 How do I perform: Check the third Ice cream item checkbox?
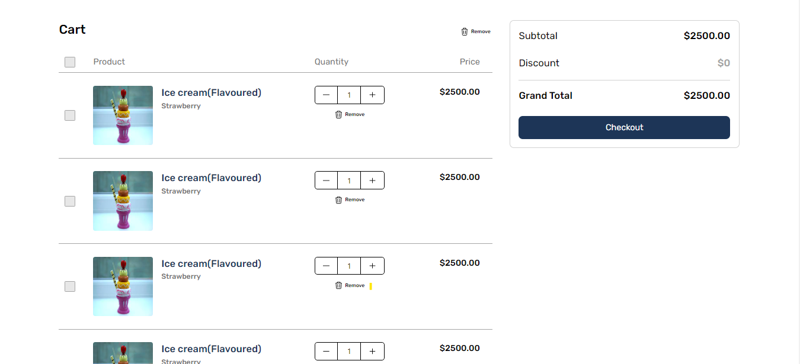pyautogui.click(x=70, y=286)
